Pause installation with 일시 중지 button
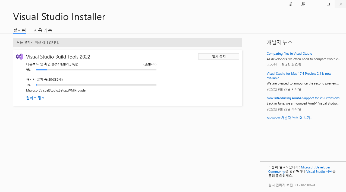Viewport: 346px width, 192px height. tap(219, 57)
